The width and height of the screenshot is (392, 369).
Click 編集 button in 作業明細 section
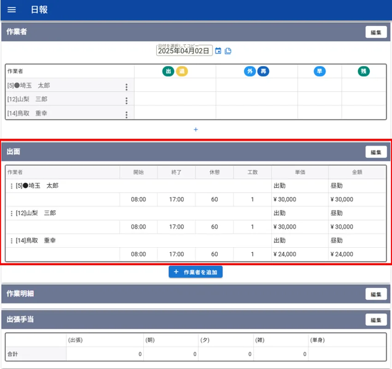click(376, 294)
